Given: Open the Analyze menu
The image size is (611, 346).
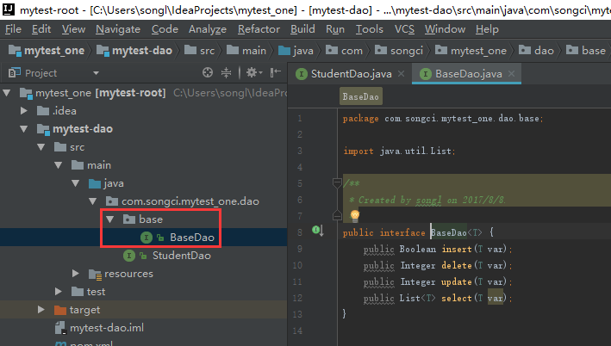Looking at the screenshot, I should point(208,29).
